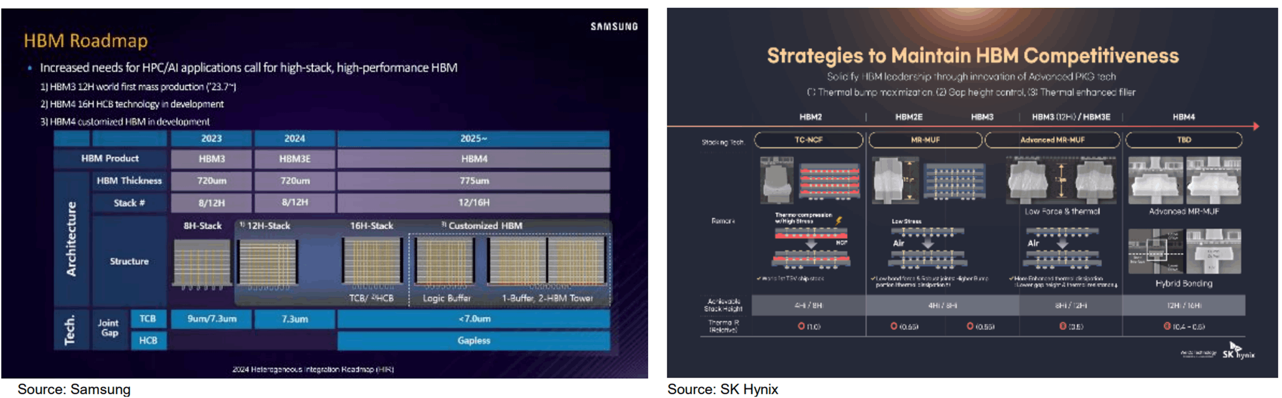The width and height of the screenshot is (1282, 398).
Task: Click the MR-MUF stacking tech pill
Action: click(x=925, y=140)
